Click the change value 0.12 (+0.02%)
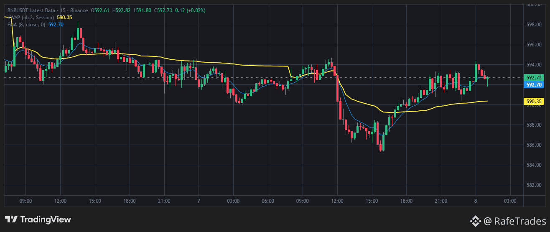 pos(191,10)
